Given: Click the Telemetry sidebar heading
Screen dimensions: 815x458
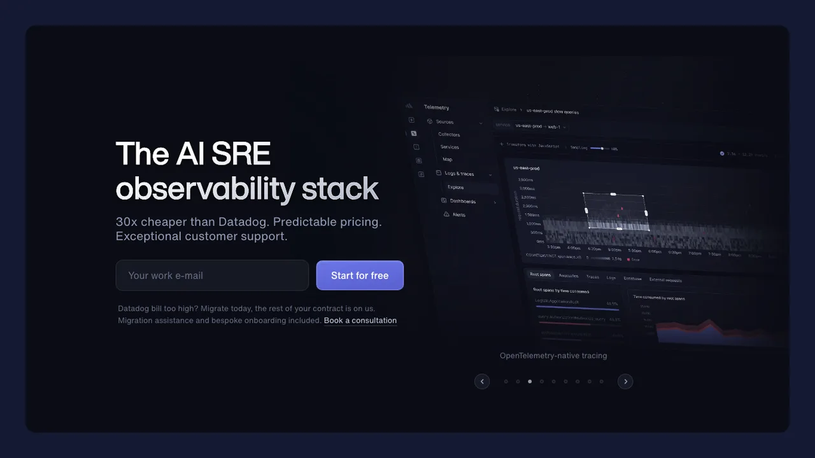Looking at the screenshot, I should [436, 108].
